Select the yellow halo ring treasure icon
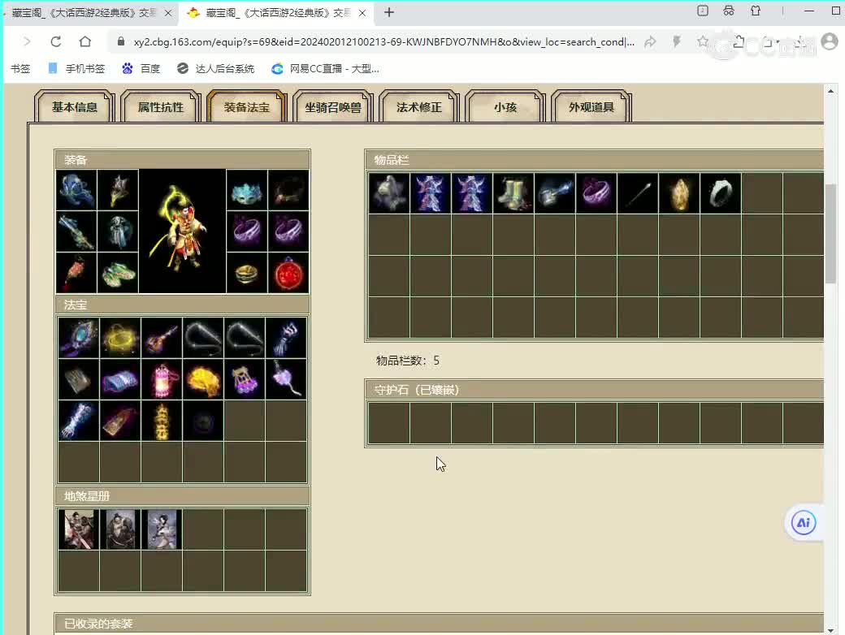 120,338
